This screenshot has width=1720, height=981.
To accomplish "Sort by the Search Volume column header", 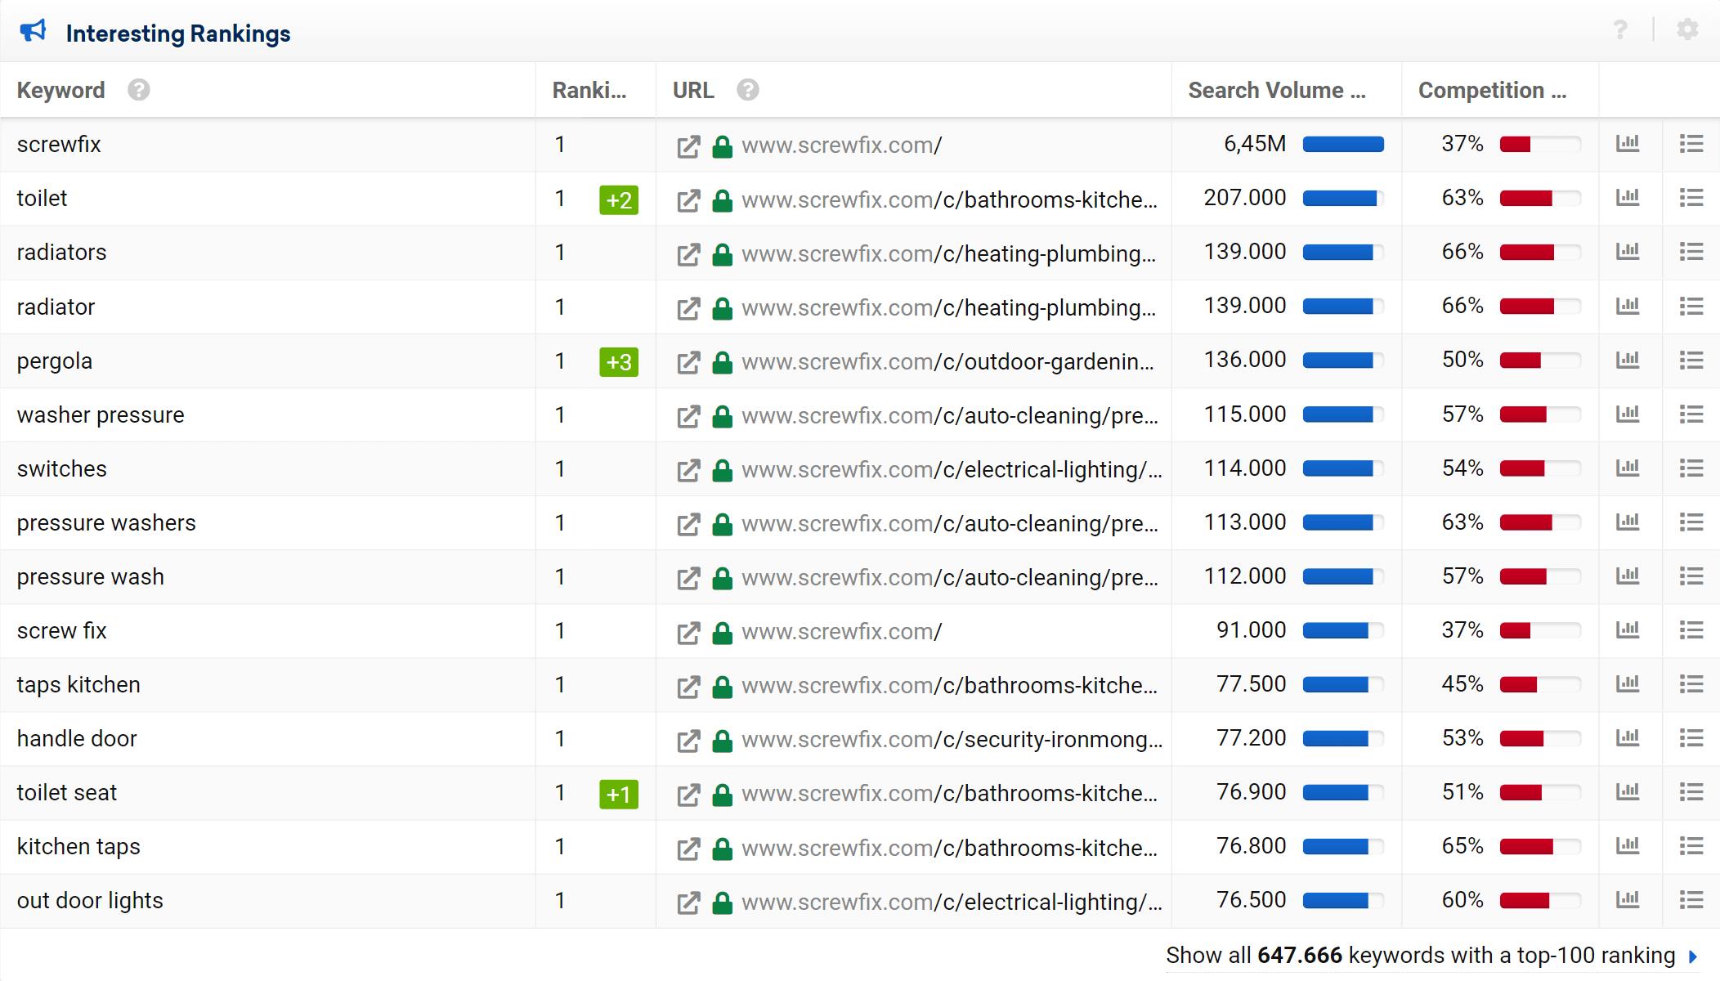I will (x=1276, y=90).
